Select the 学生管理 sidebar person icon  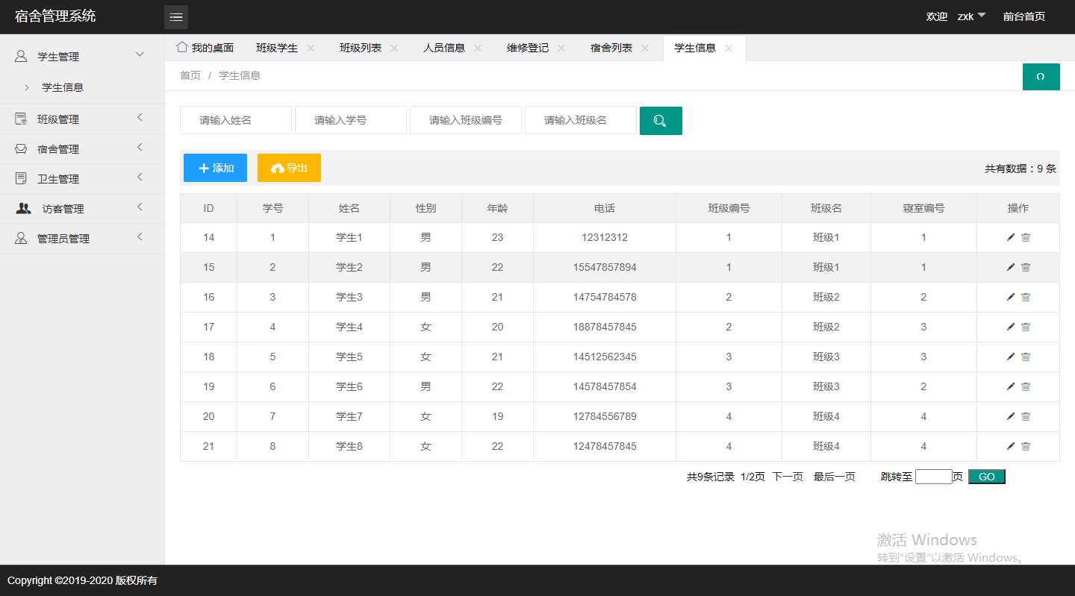click(x=21, y=56)
